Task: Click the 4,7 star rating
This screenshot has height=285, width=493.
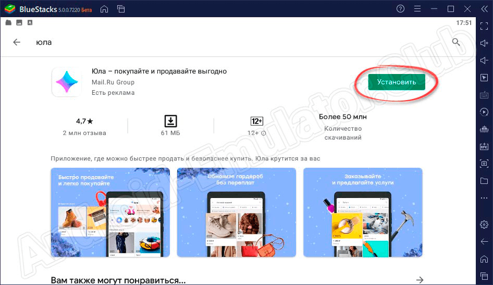Action: coord(84,121)
